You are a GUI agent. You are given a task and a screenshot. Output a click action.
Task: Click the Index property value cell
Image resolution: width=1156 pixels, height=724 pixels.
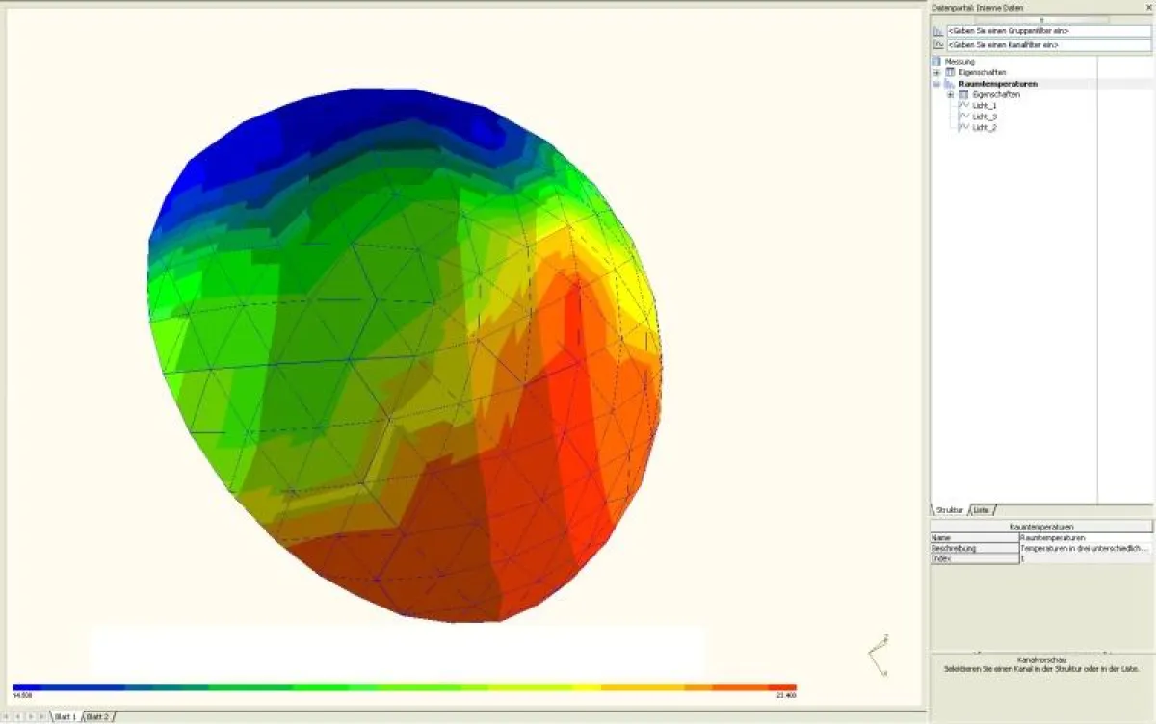pos(1086,558)
